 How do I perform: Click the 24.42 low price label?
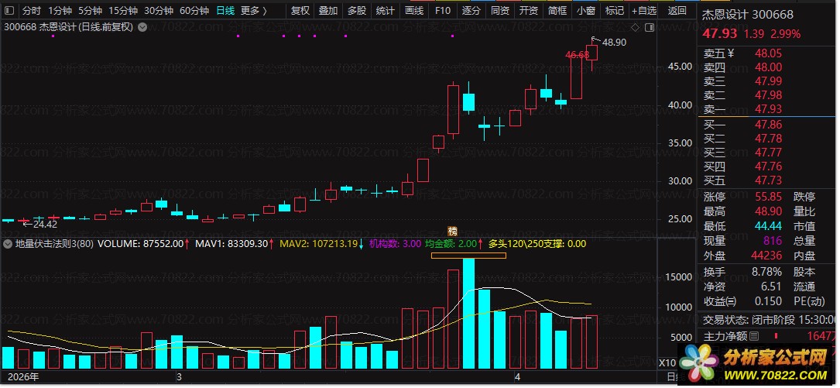[x=45, y=225]
